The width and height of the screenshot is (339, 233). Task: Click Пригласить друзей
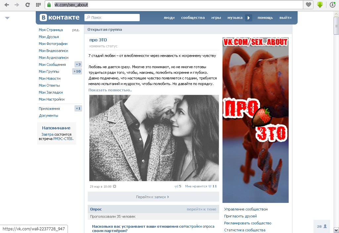(240, 216)
